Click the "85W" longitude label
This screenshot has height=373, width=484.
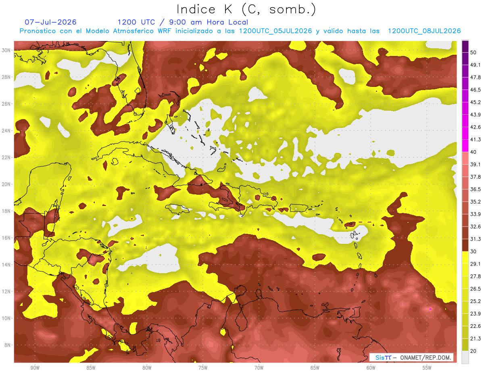point(91,368)
